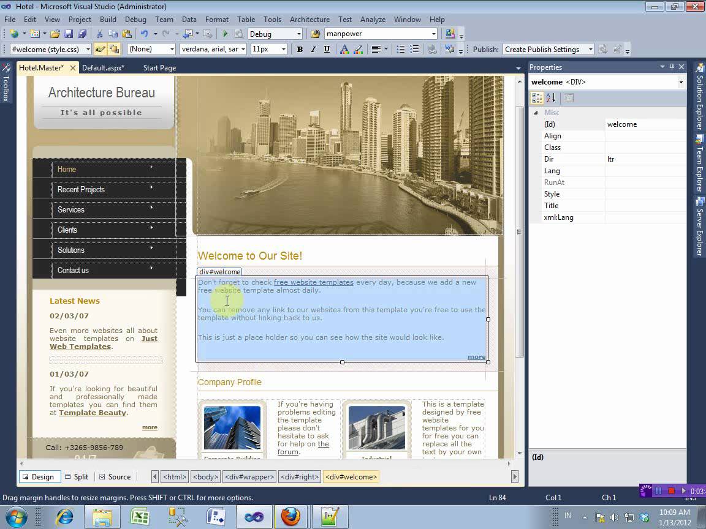Click the Cut scissors icon

pos(100,34)
